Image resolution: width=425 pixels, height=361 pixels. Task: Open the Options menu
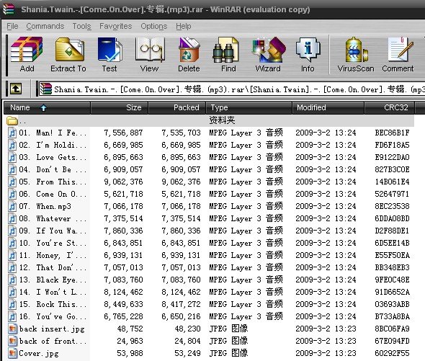tap(153, 26)
